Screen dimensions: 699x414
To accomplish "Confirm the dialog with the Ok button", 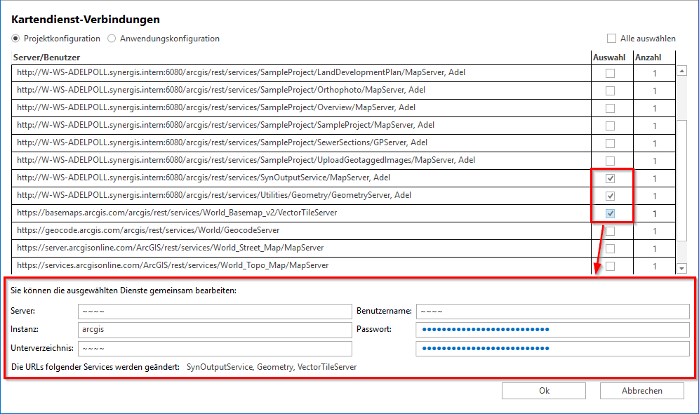I will (x=544, y=391).
